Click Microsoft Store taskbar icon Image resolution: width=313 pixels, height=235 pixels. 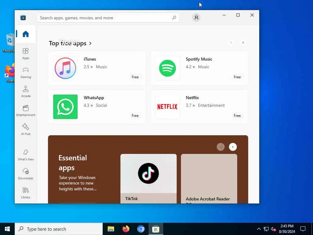point(156,229)
